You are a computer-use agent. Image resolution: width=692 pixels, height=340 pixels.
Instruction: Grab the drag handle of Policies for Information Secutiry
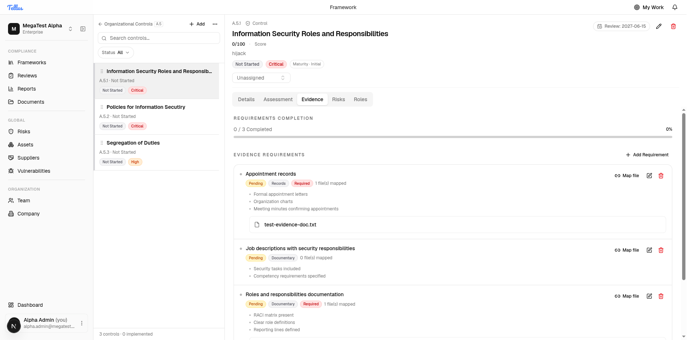pos(102,107)
